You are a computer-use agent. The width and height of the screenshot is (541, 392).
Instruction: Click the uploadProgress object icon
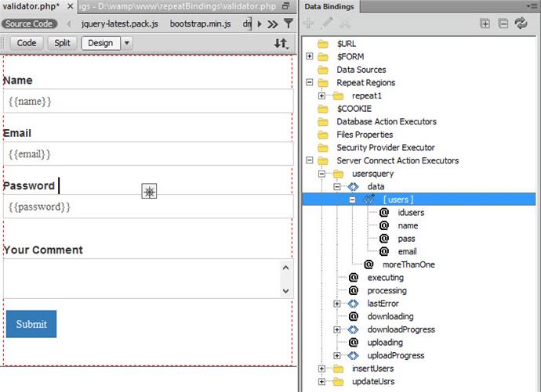[354, 355]
